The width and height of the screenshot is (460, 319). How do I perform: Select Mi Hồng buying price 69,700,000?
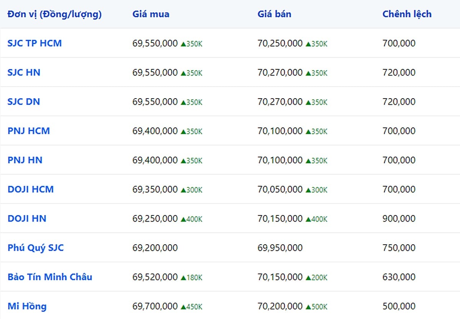[x=155, y=306]
